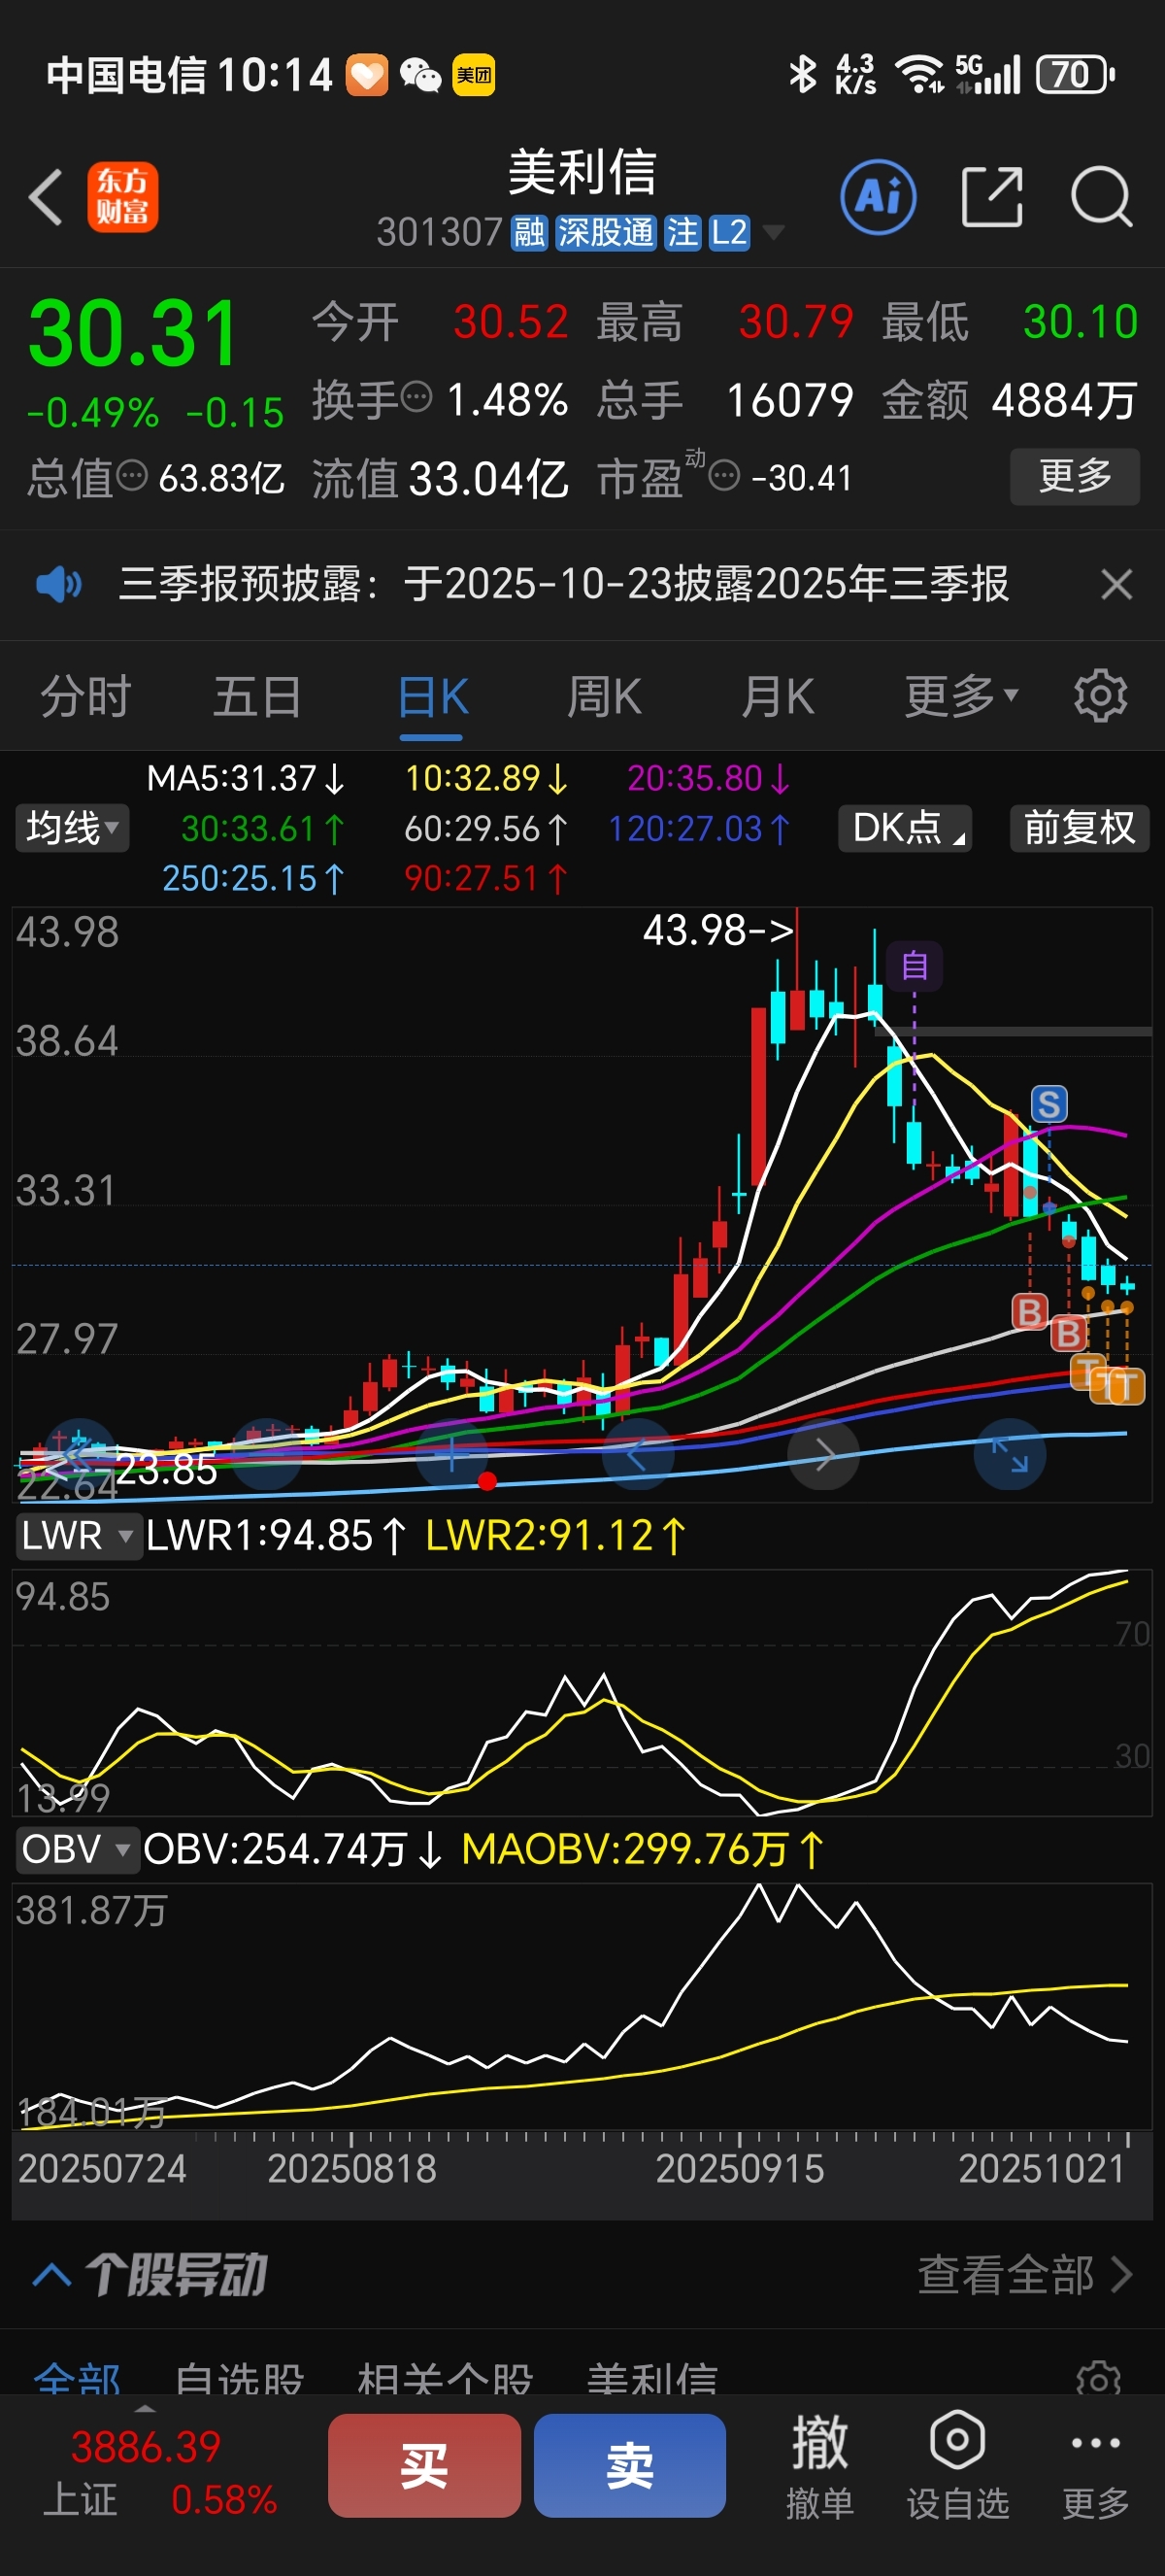Image resolution: width=1165 pixels, height=2576 pixels.
Task: Open bottom 更多 dots menu
Action: pos(1095,2465)
